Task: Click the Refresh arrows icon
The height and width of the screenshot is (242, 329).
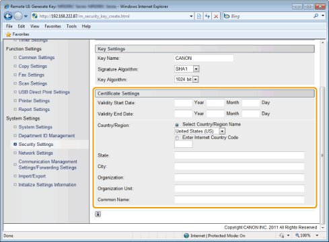Action: (x=207, y=16)
